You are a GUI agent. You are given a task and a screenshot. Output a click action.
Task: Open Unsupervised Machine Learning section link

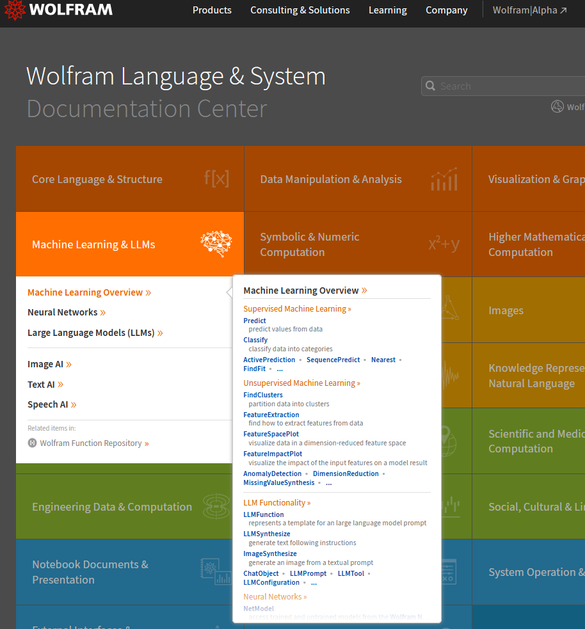point(301,383)
